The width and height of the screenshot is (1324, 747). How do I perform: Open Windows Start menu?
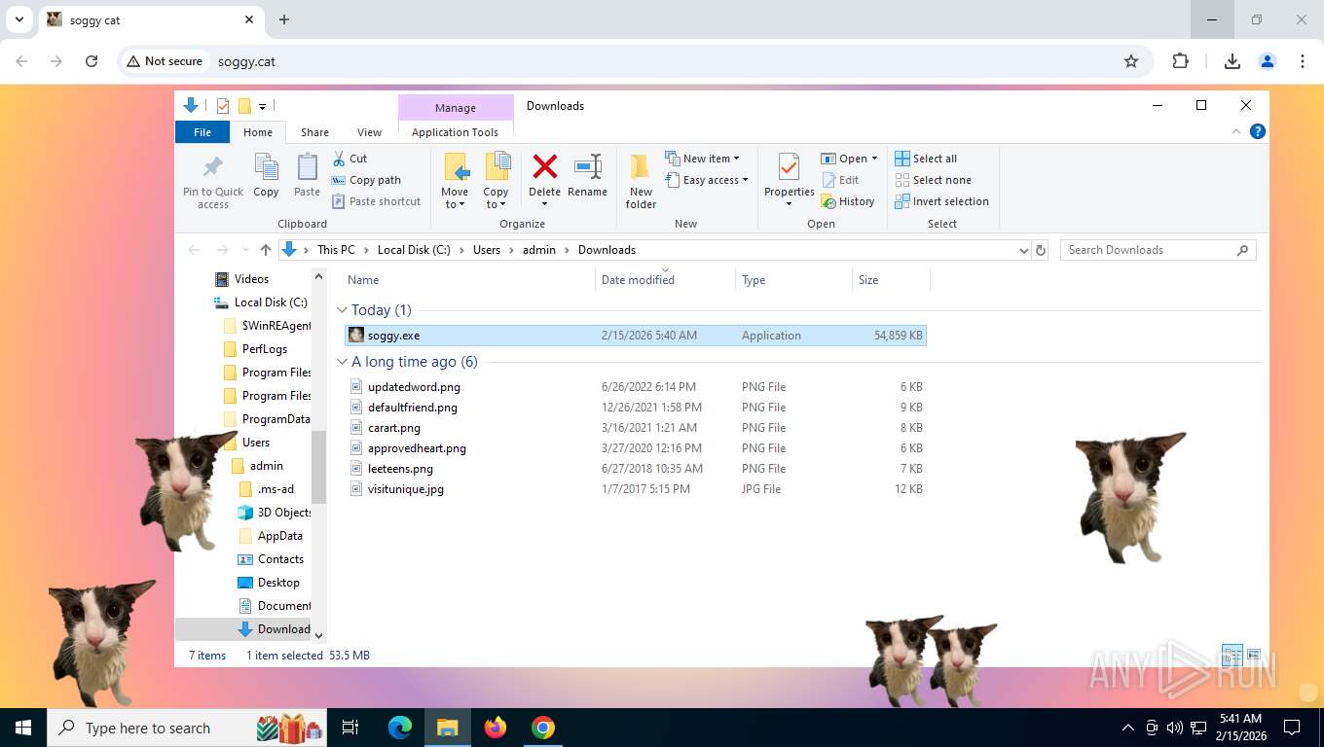(x=22, y=728)
